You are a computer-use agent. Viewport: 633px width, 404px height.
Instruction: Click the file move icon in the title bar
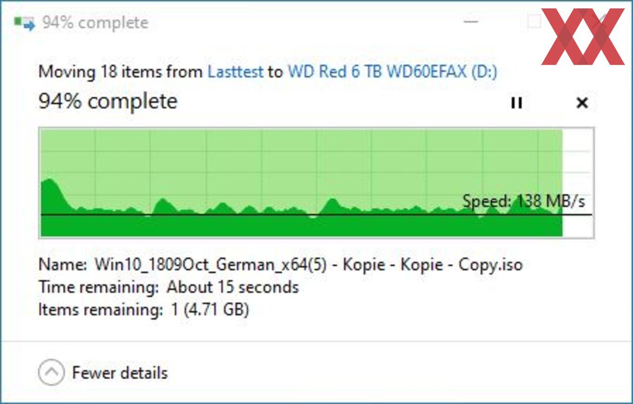(x=24, y=23)
